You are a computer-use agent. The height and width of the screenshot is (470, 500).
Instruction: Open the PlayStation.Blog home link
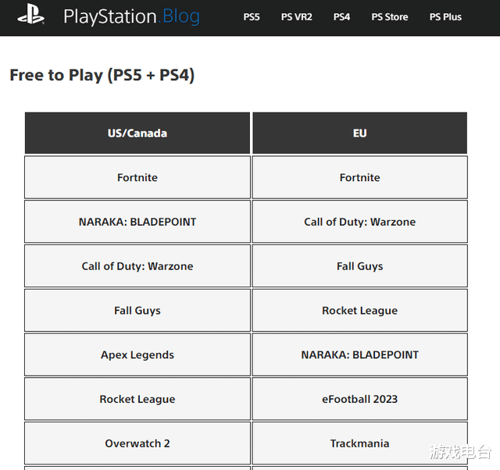[x=131, y=16]
